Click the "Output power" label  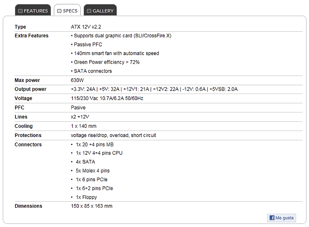[30, 89]
